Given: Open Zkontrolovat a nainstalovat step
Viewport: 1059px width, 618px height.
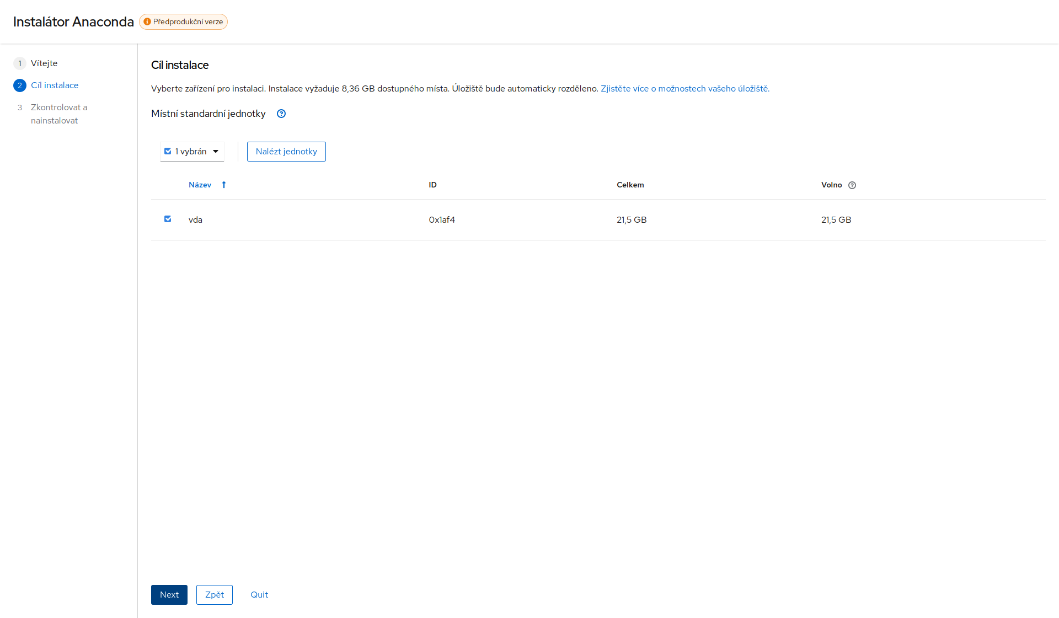Looking at the screenshot, I should click(58, 114).
